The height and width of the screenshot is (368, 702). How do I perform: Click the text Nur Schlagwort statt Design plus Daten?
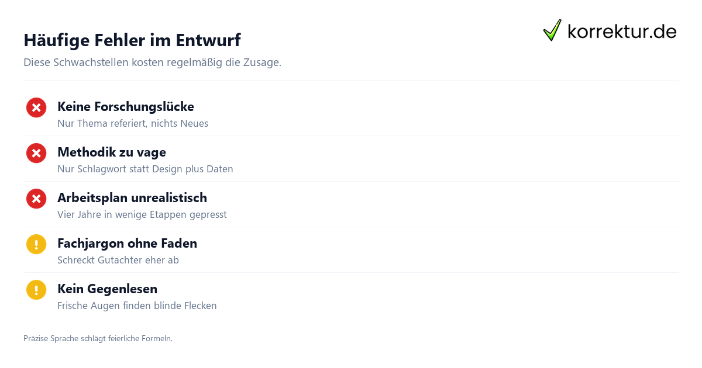(x=145, y=169)
